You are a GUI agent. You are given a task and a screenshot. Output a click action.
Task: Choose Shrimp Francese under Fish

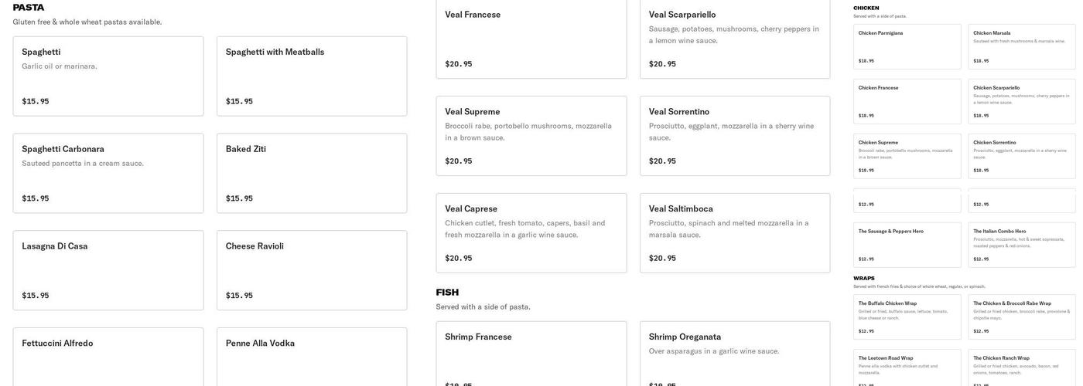point(531,354)
